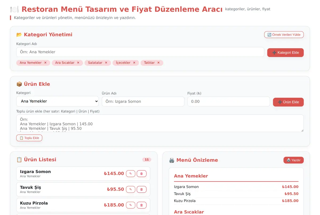The image size is (320, 215).
Task: Click Ana Yemekler heading in menu preview
Action: [191, 176]
